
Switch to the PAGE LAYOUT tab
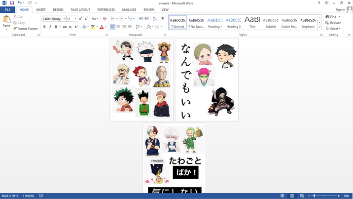tap(80, 10)
